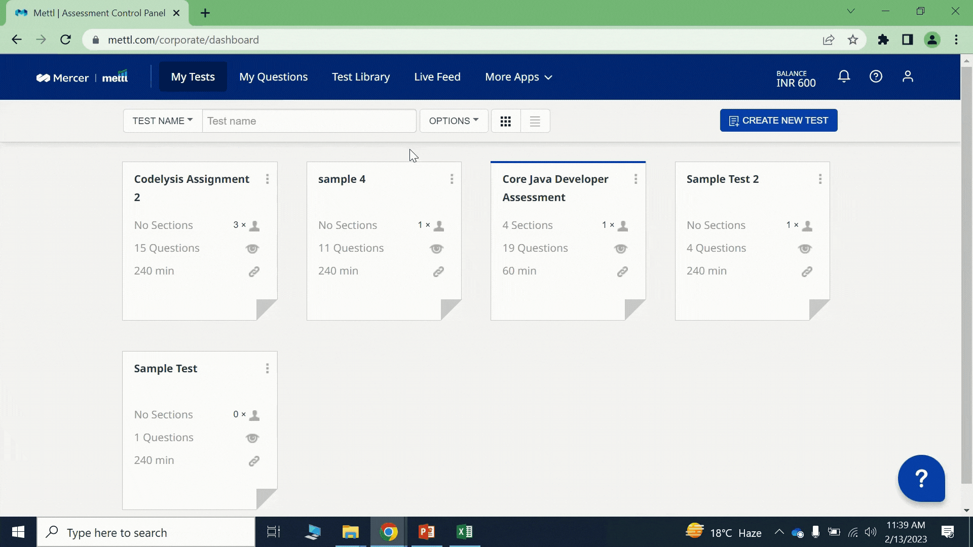Select the Mettl Assessment Control Panel browser tab
The height and width of the screenshot is (547, 973).
pos(97,13)
